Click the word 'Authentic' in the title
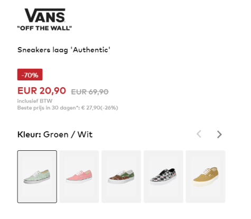251x219 pixels. pos(90,50)
